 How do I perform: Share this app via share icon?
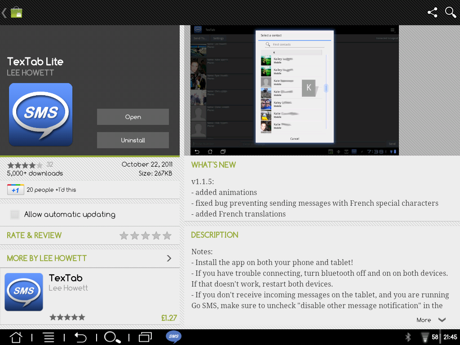point(433,12)
